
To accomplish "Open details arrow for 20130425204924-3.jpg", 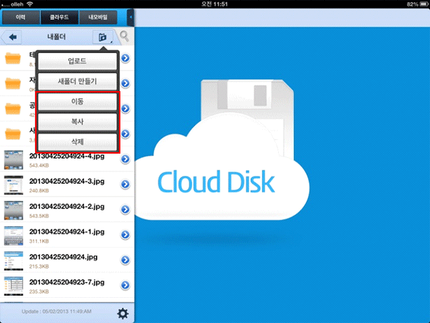I will pyautogui.click(x=125, y=184).
